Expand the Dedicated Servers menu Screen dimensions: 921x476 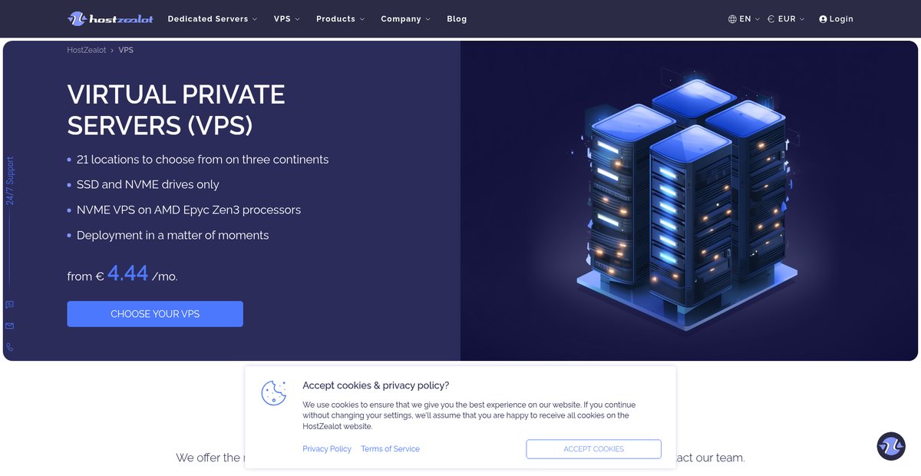213,18
